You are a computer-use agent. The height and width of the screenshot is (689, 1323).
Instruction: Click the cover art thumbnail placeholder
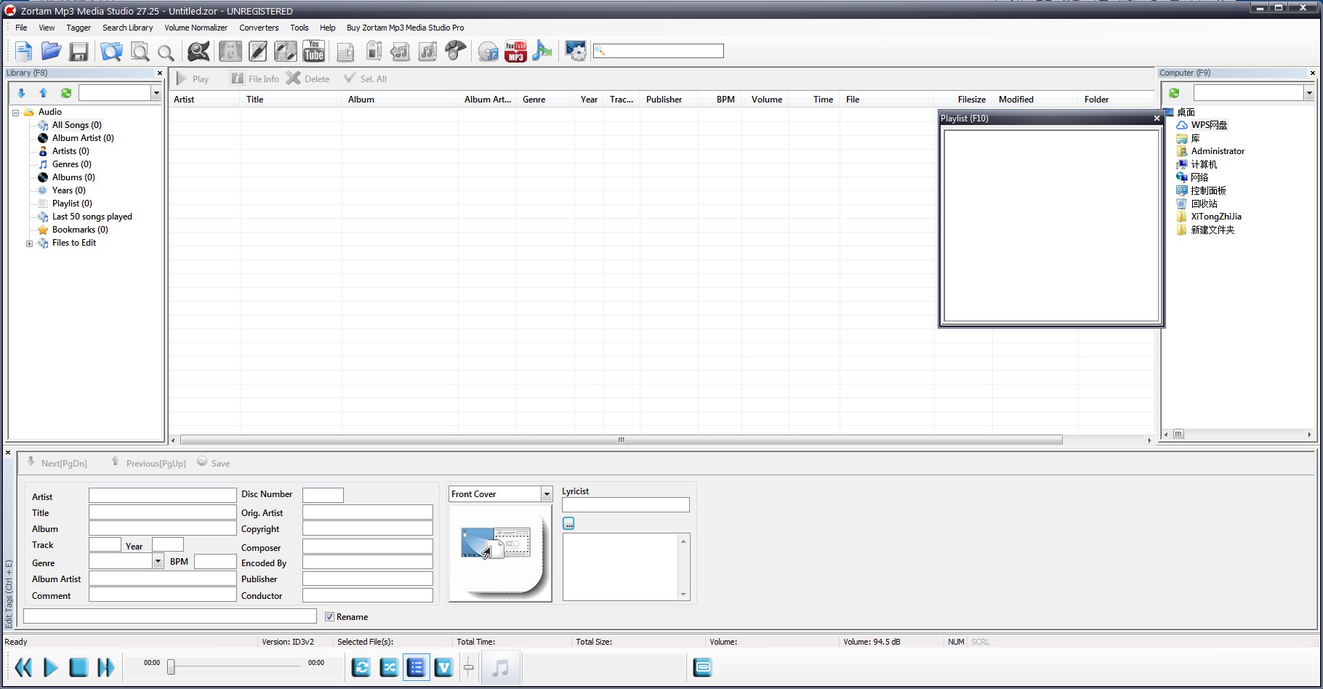pos(499,552)
